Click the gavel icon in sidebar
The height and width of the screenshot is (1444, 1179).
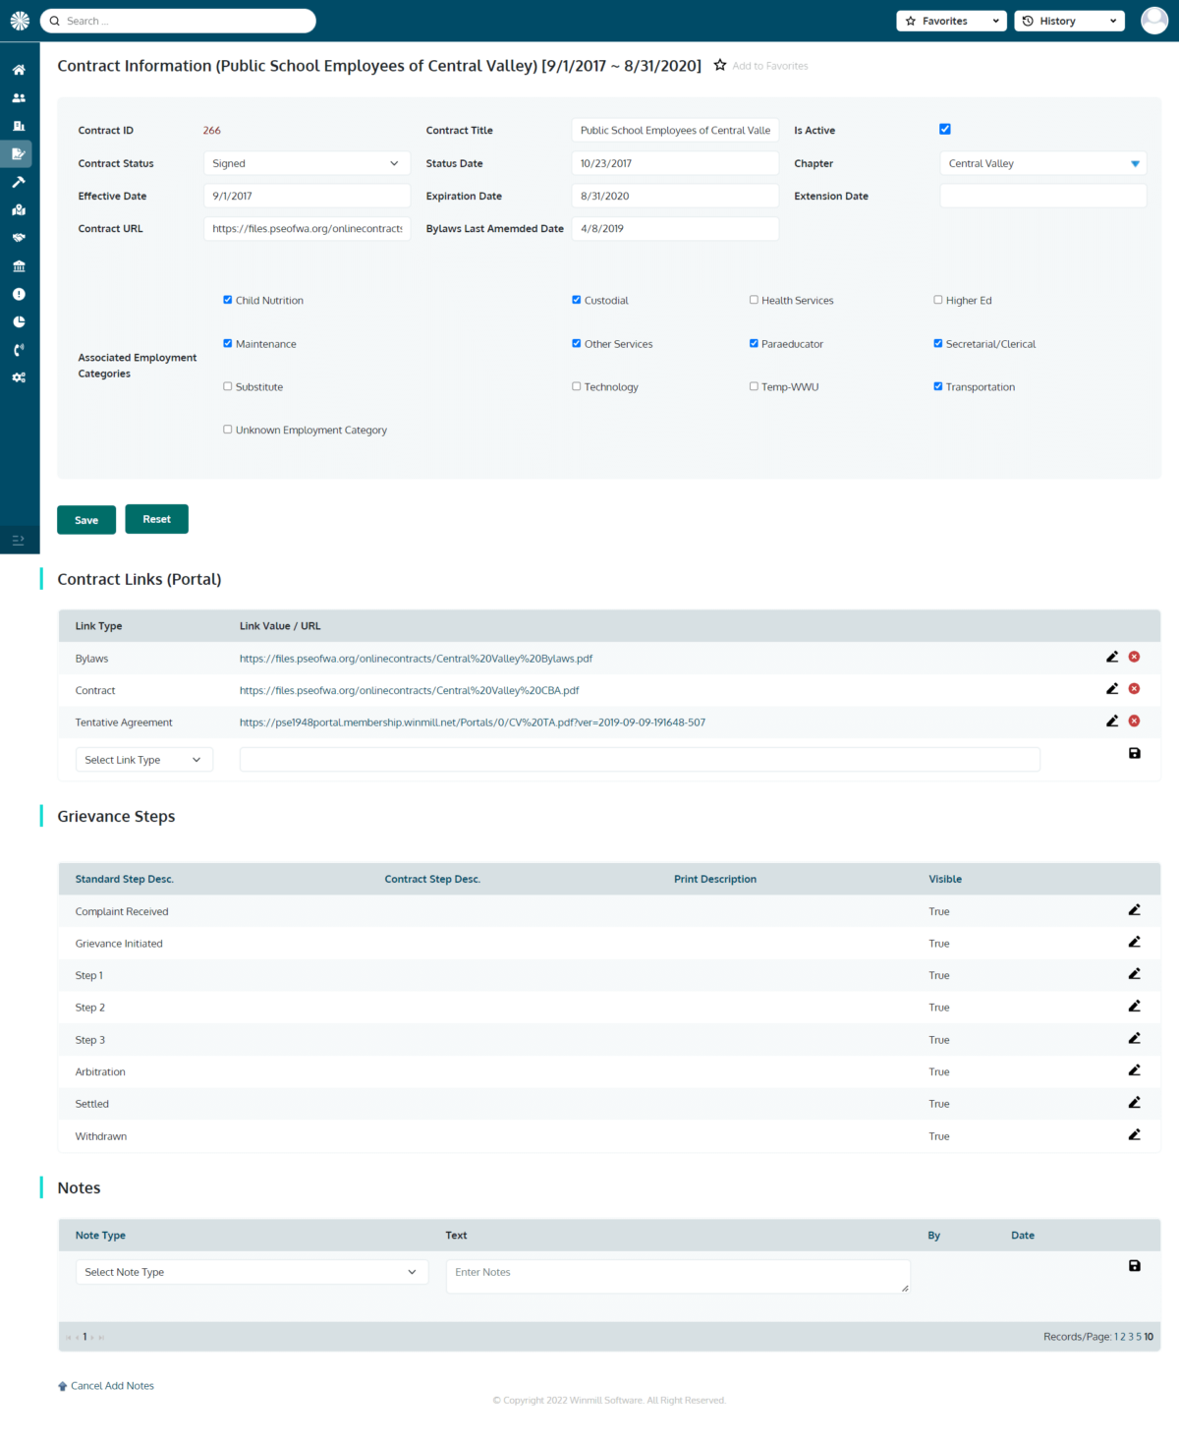point(19,182)
